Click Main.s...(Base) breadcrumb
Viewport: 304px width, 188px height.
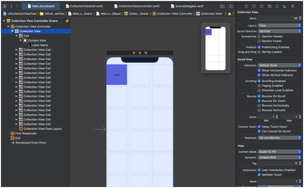coord(108,14)
